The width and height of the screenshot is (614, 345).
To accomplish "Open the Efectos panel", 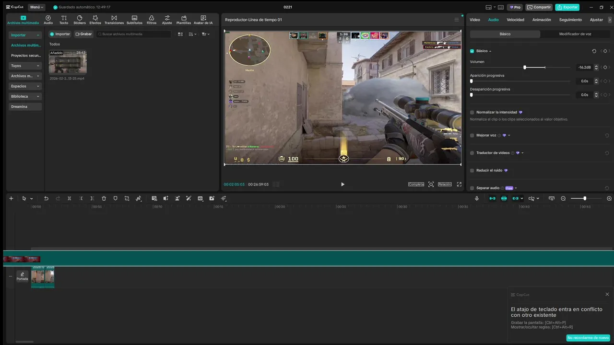I will coord(95,20).
